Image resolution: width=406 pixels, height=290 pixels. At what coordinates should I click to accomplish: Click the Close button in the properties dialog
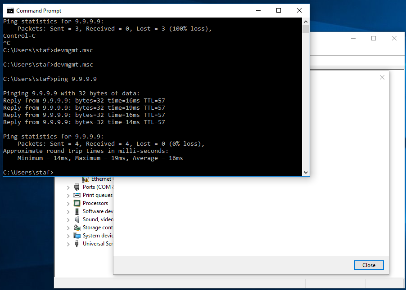click(369, 265)
